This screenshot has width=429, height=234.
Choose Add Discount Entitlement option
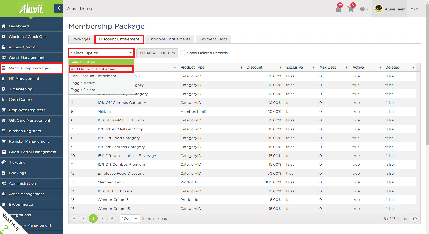pos(101,69)
